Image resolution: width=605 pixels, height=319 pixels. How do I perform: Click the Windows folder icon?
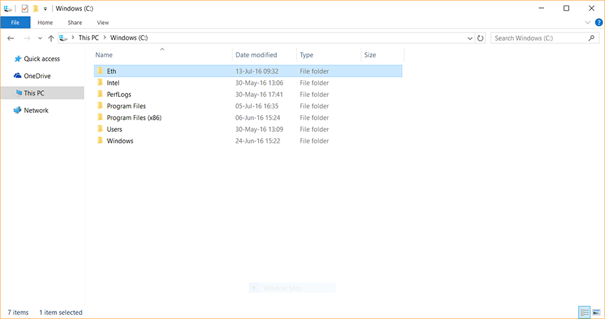click(100, 140)
